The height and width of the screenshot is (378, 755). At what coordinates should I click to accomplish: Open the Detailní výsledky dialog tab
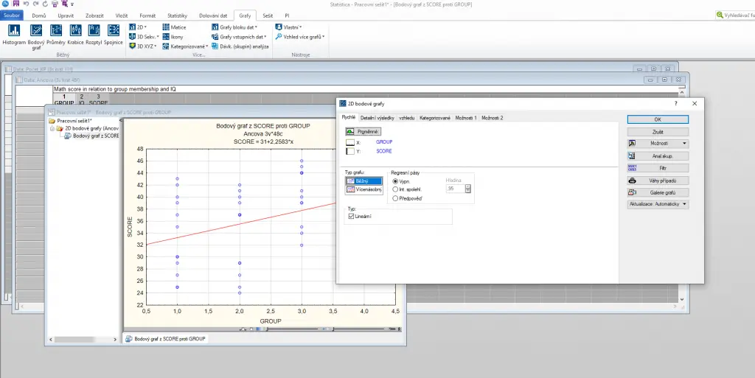(377, 118)
